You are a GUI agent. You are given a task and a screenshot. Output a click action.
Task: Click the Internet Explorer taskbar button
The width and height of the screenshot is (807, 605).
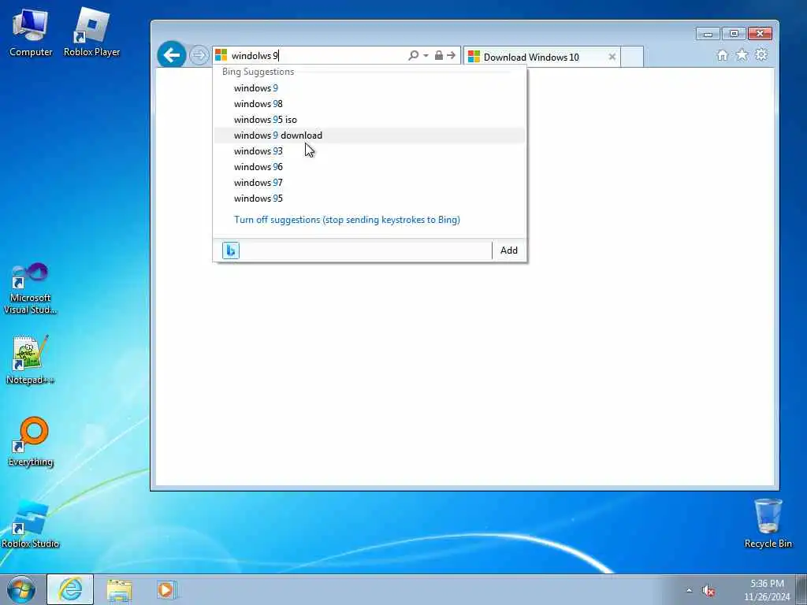[x=70, y=589]
